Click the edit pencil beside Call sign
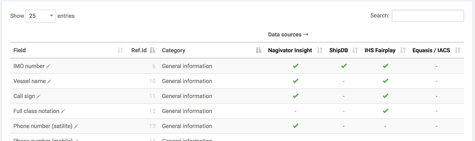This screenshot has width=475, height=141. click(38, 96)
